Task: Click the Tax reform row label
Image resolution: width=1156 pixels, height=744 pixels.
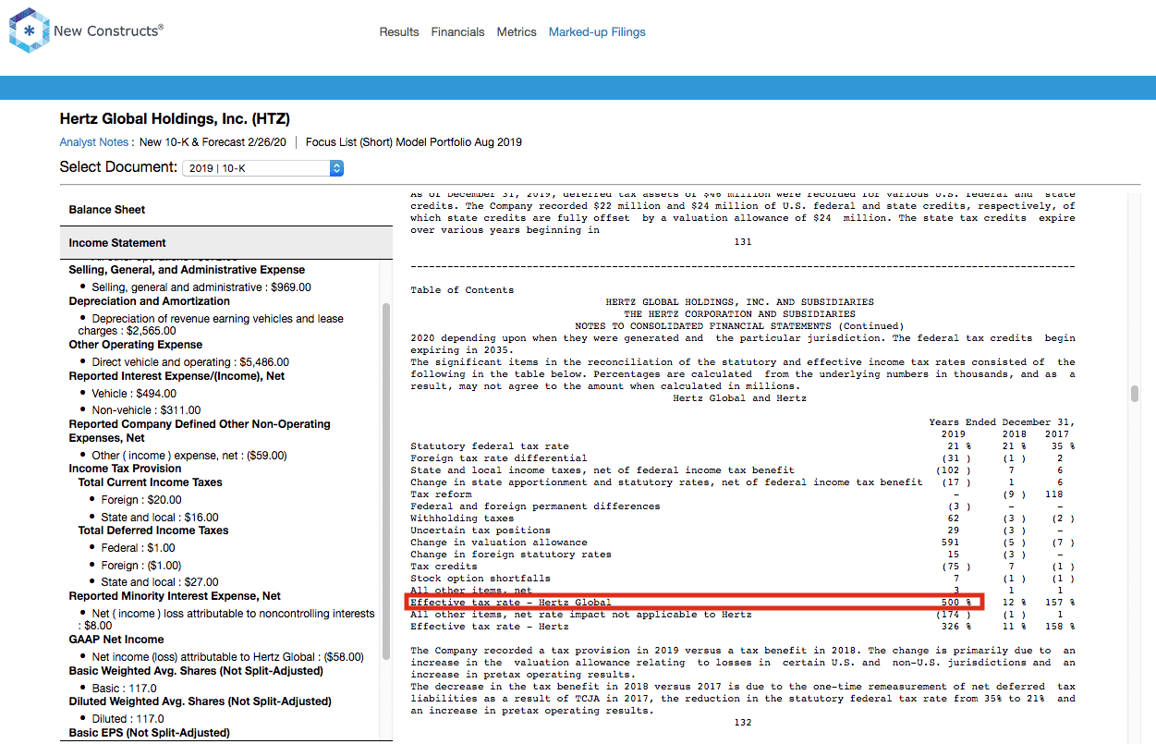Action: click(x=441, y=494)
